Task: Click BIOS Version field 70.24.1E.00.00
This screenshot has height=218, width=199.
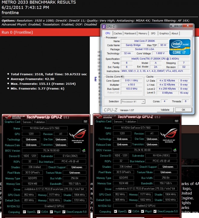Action: pos(142,150)
